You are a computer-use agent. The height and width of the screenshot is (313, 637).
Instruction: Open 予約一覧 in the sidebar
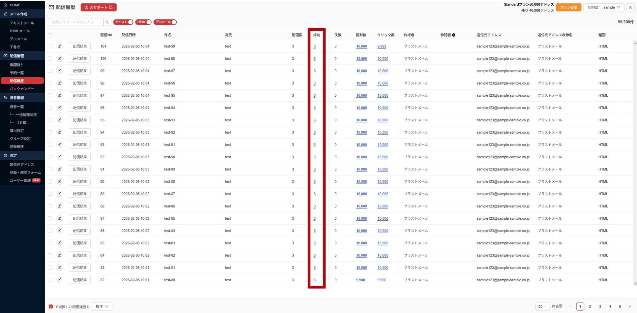(x=17, y=73)
